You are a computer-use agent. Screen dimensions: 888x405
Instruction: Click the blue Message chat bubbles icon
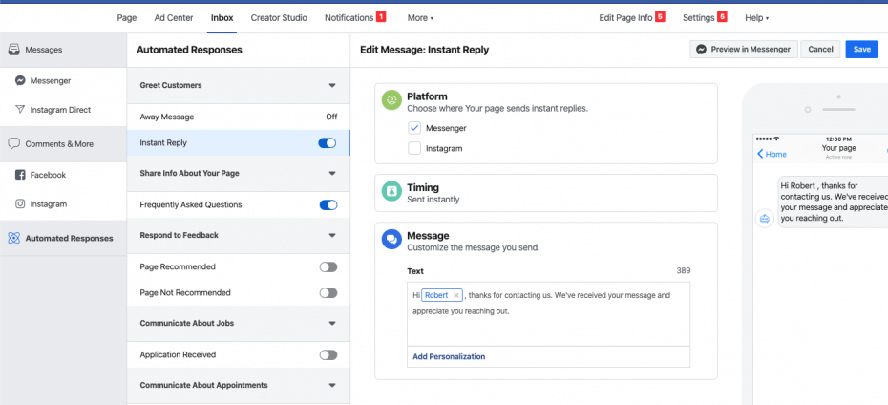click(391, 239)
